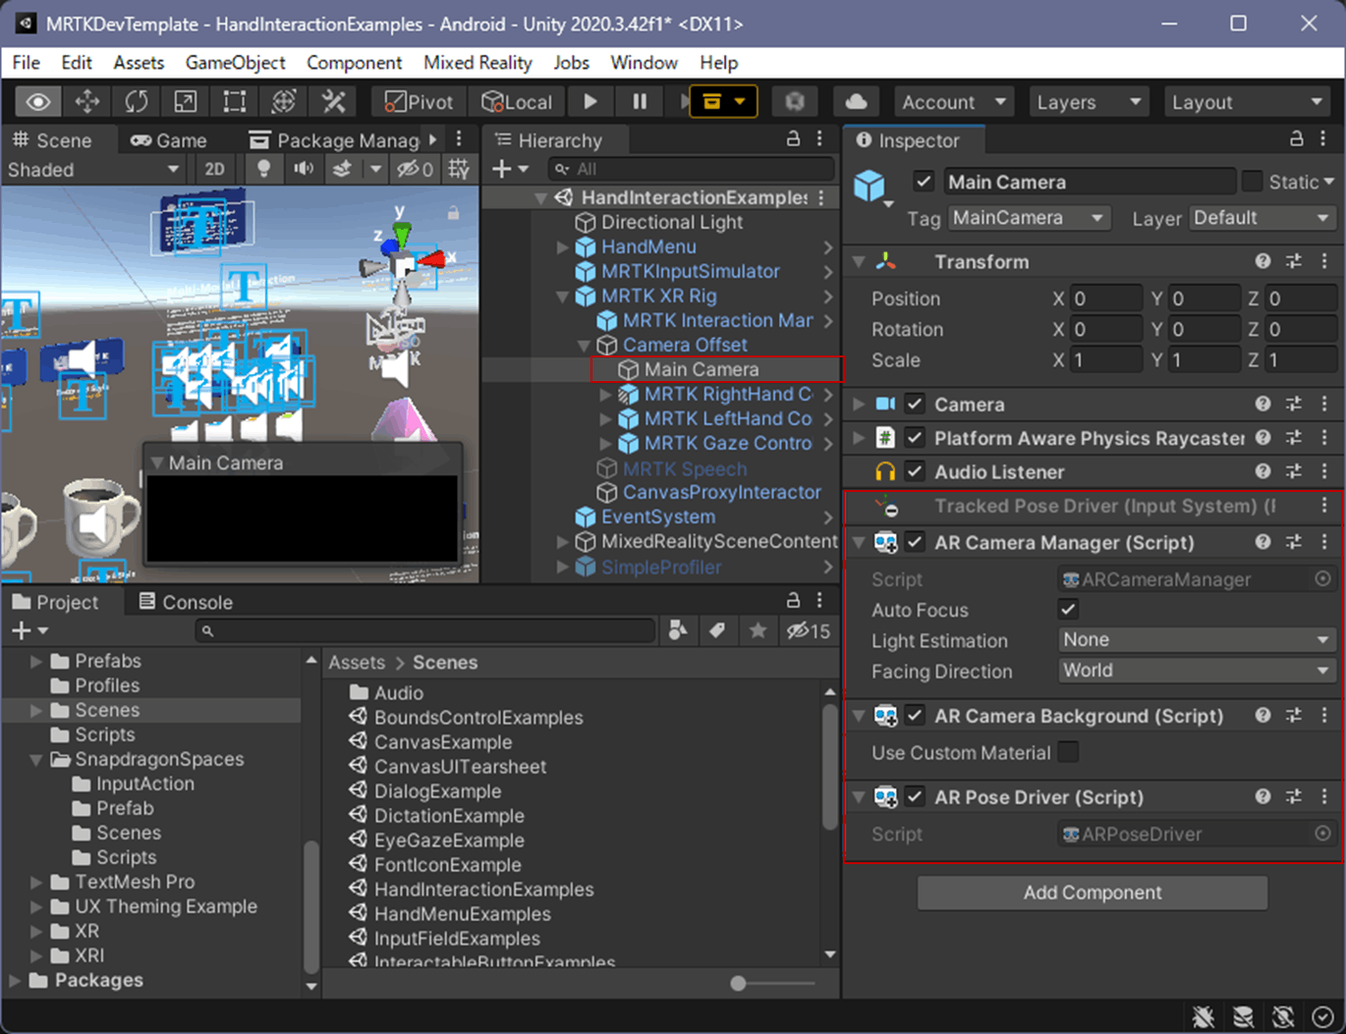This screenshot has height=1034, width=1346.
Task: Open the Layers dropdown
Action: tap(1089, 102)
